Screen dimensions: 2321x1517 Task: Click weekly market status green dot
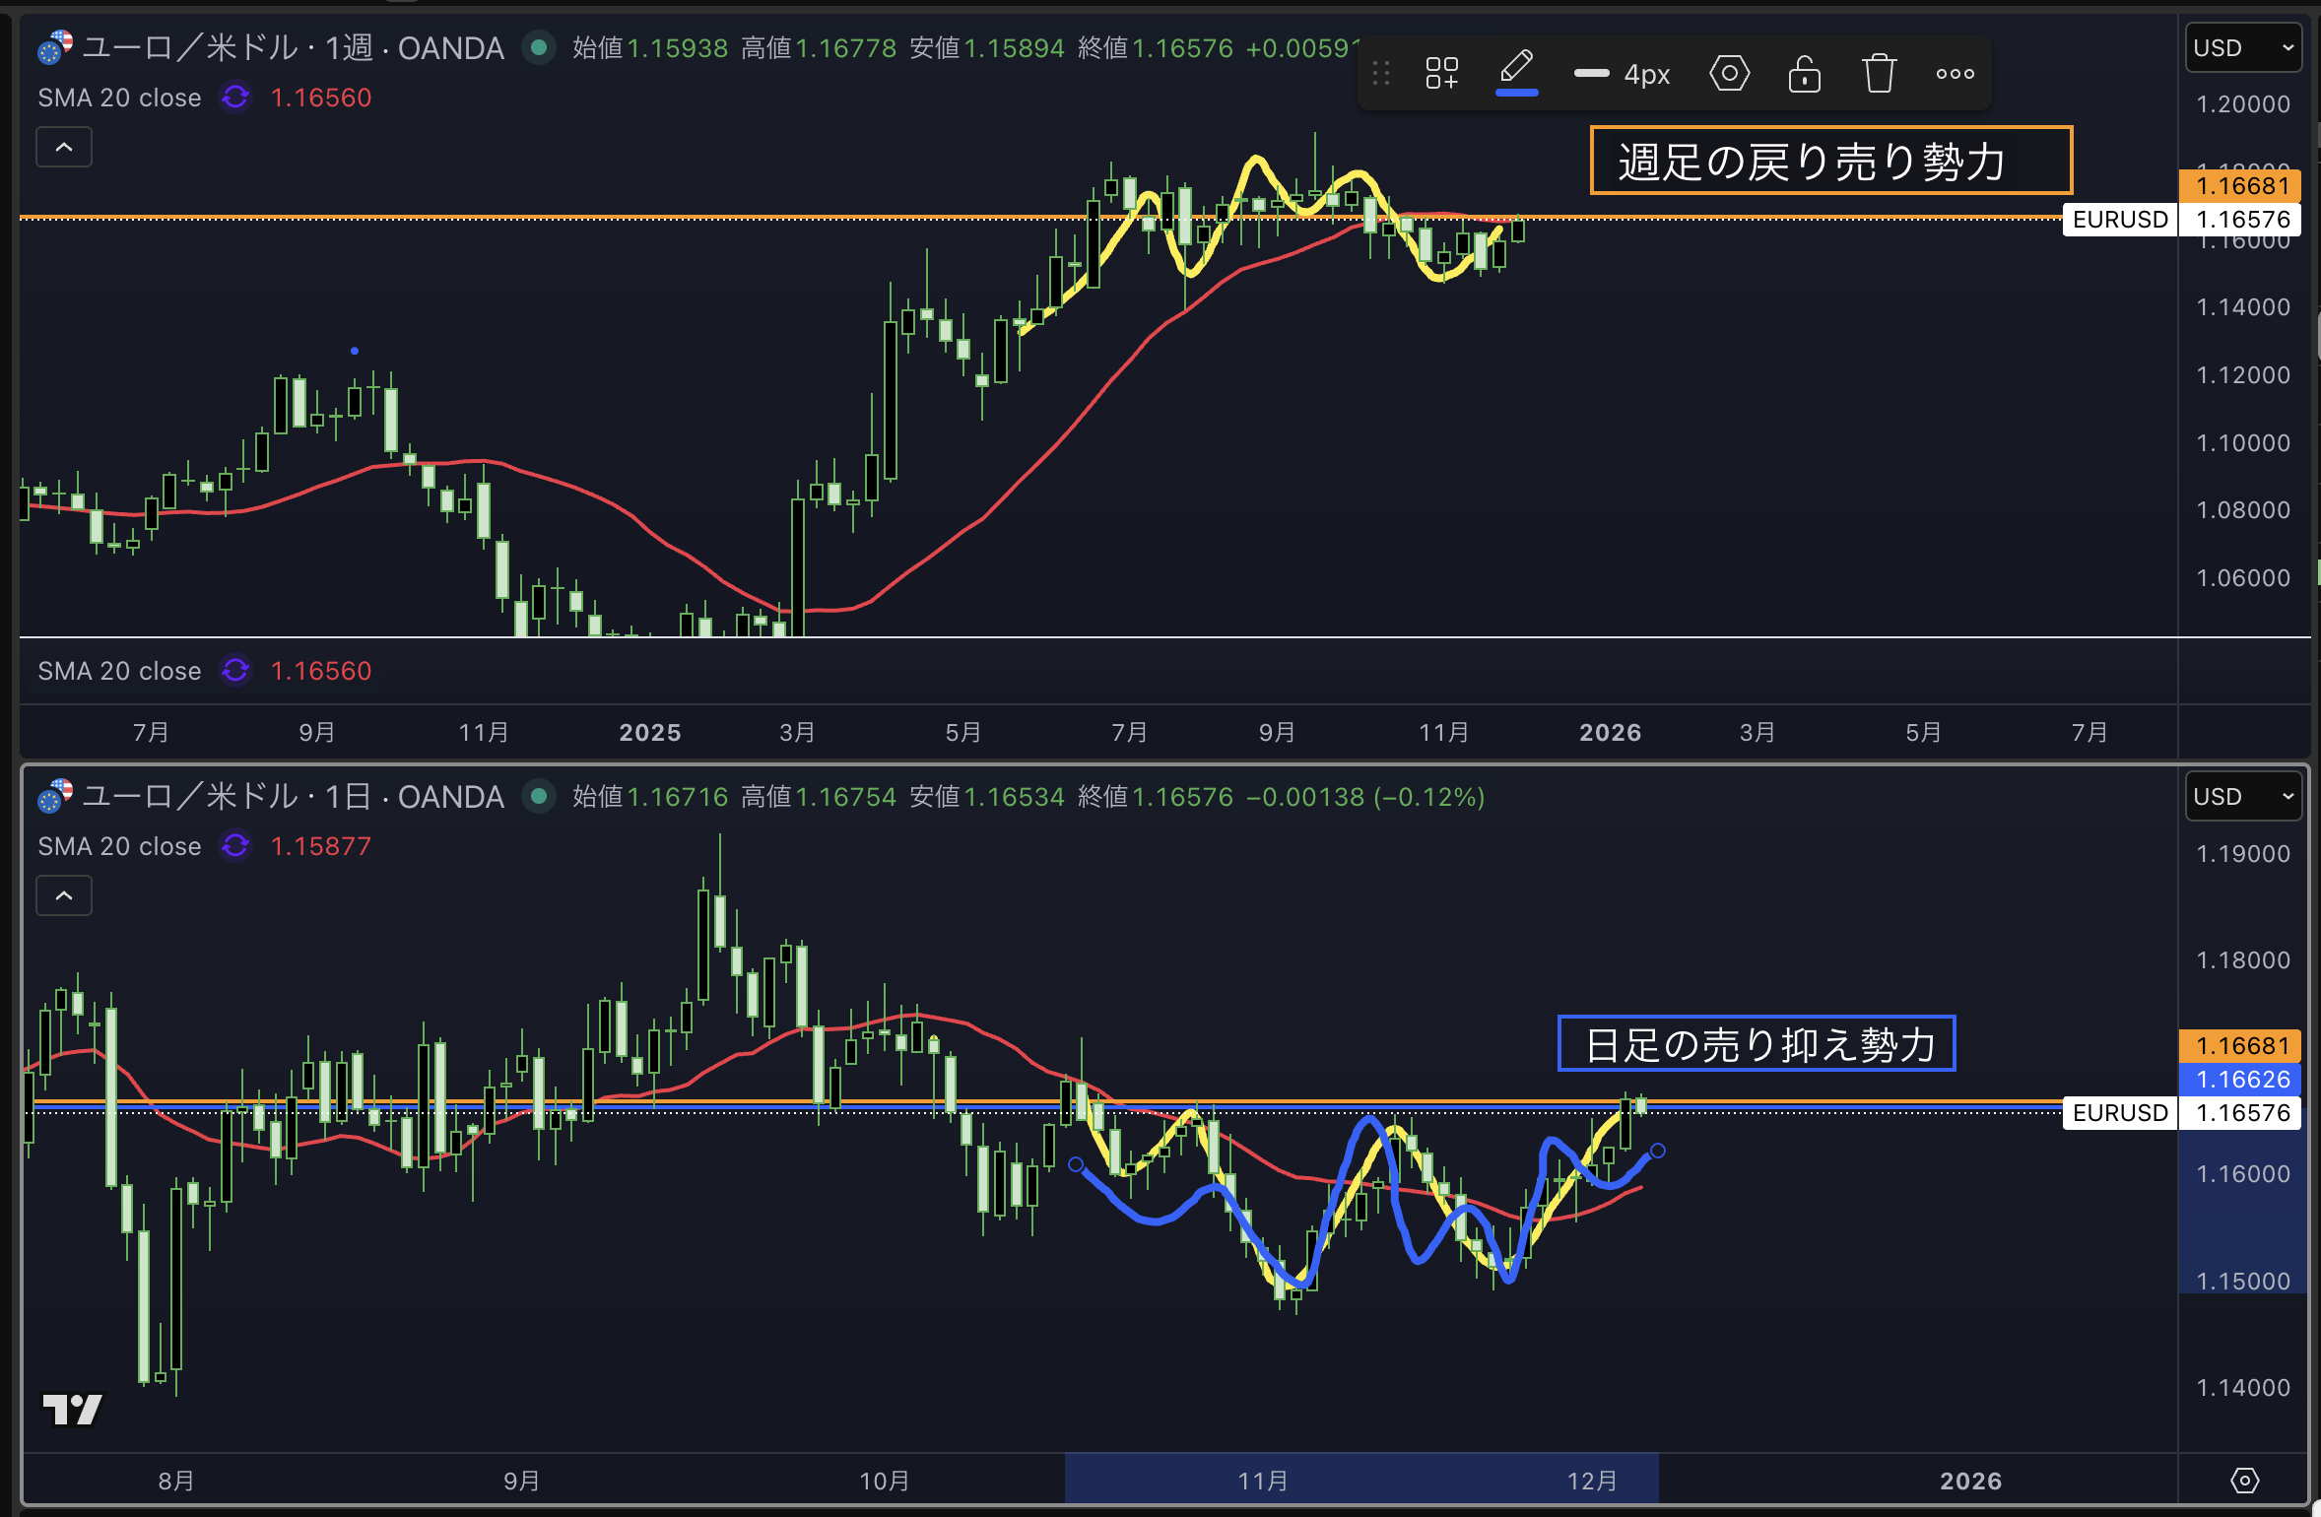(538, 47)
